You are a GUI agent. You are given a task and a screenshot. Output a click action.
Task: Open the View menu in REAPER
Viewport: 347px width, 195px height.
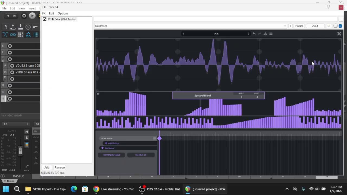point(22,8)
